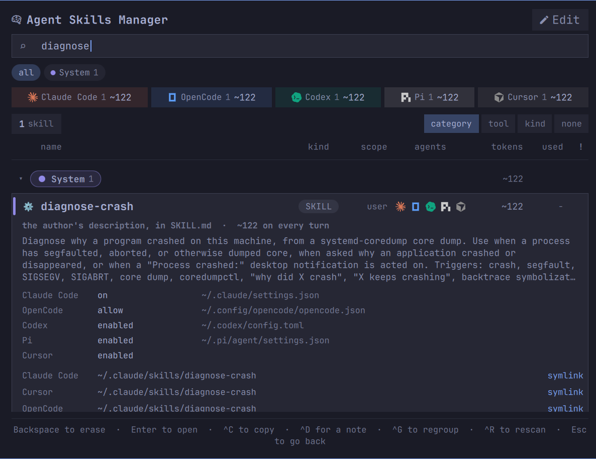The image size is (596, 459).
Task: Click the Cursor 'enabled' status
Action: 115,356
